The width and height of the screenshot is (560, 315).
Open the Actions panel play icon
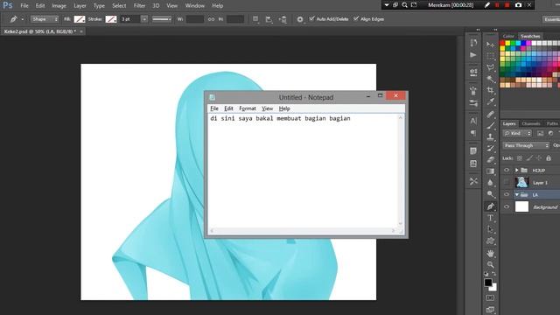coord(473,55)
